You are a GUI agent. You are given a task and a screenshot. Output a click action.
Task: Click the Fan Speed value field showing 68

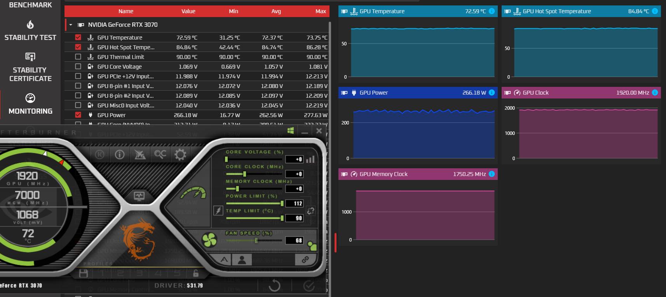[294, 240]
